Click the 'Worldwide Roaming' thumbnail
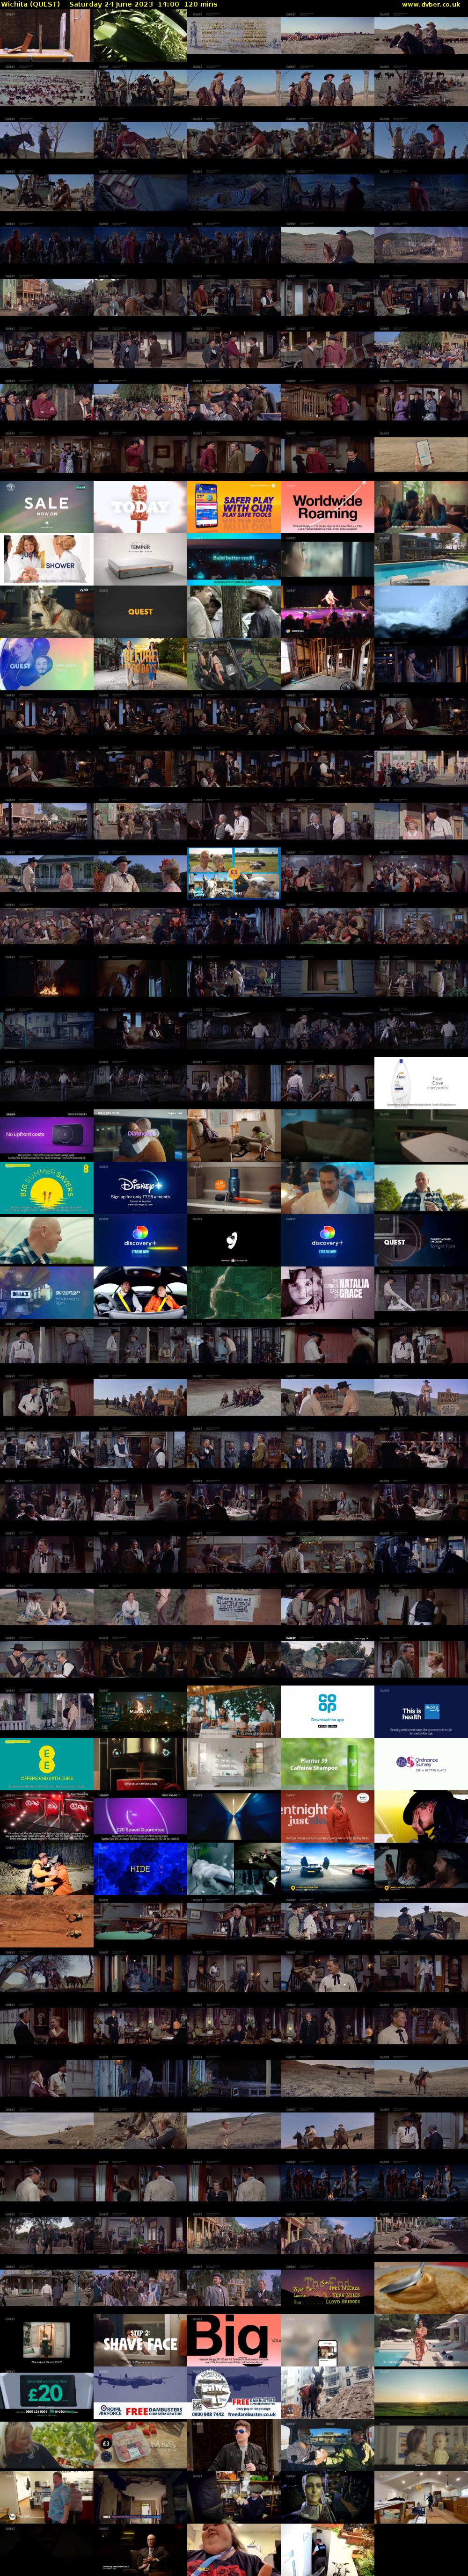The height and width of the screenshot is (2576, 468). [327, 506]
